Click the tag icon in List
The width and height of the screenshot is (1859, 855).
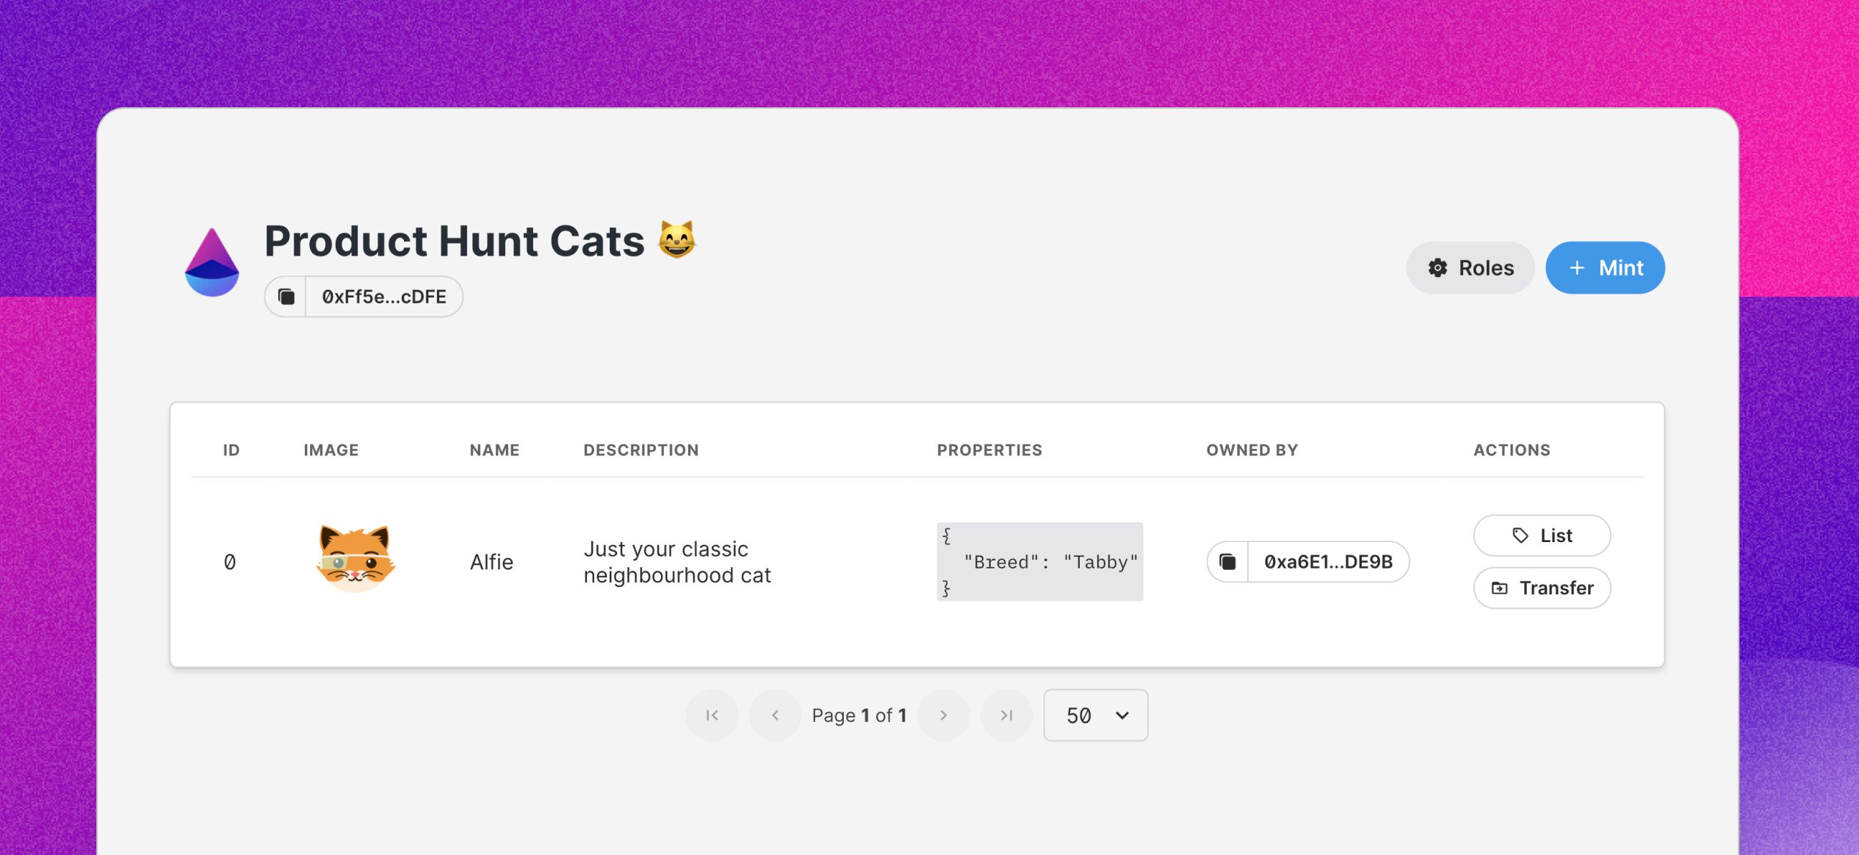pos(1520,535)
